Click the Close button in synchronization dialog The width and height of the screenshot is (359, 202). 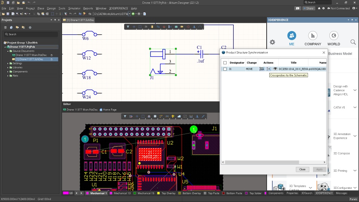click(302, 169)
